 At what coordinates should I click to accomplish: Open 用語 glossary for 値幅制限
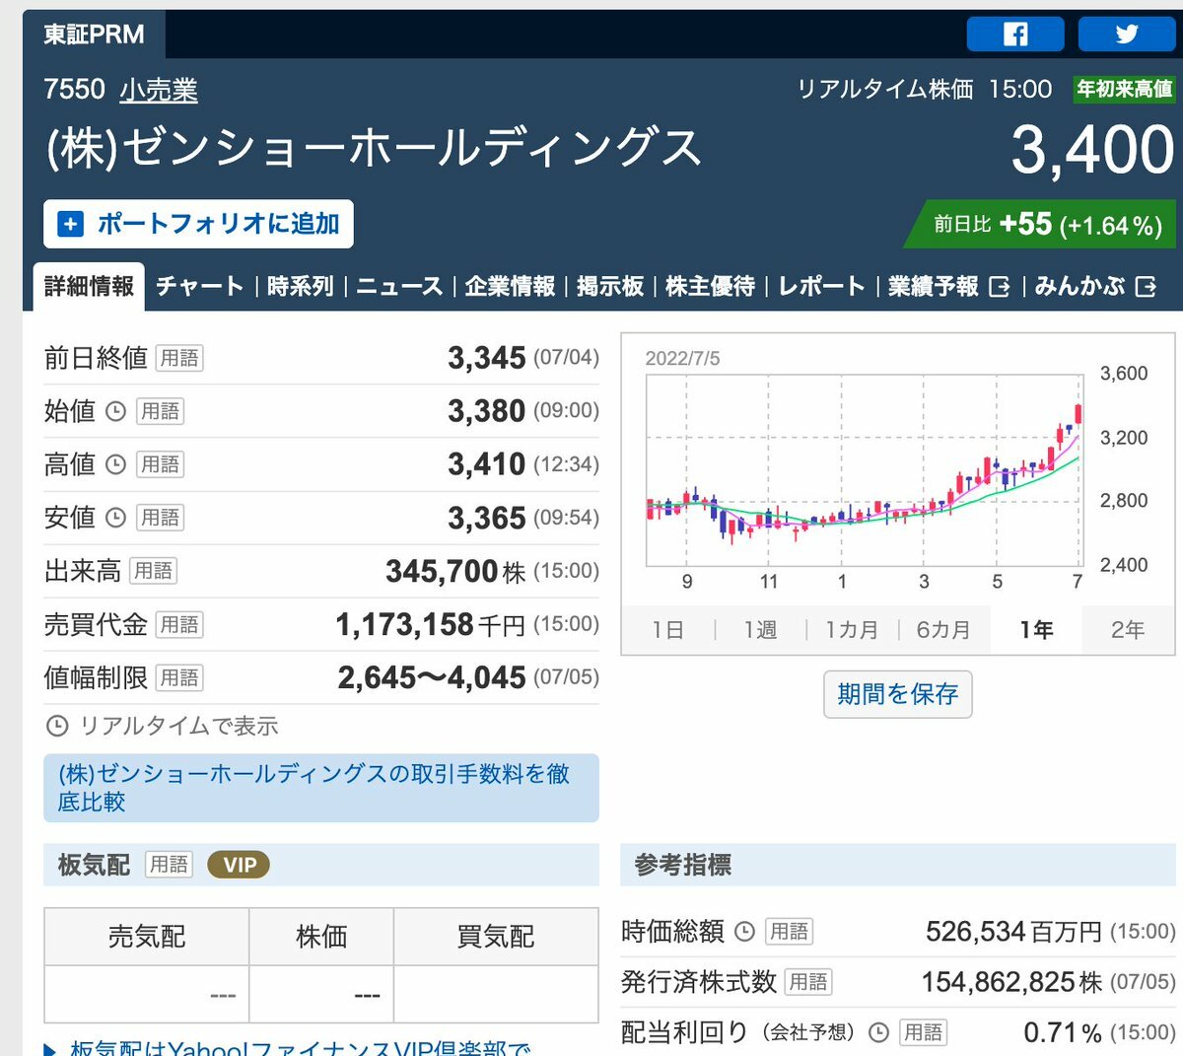(x=179, y=677)
